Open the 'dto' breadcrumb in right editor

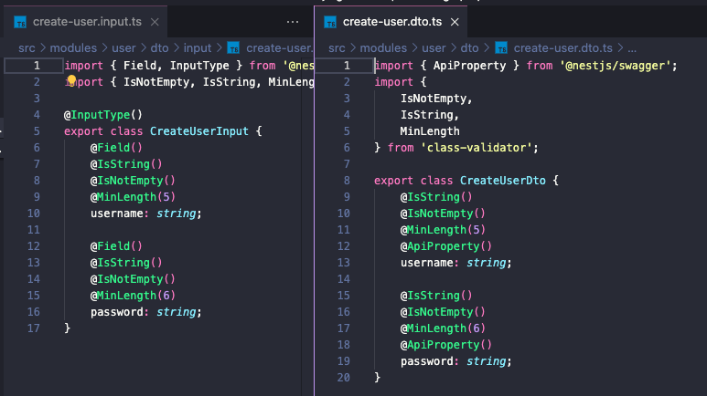pyautogui.click(x=469, y=48)
